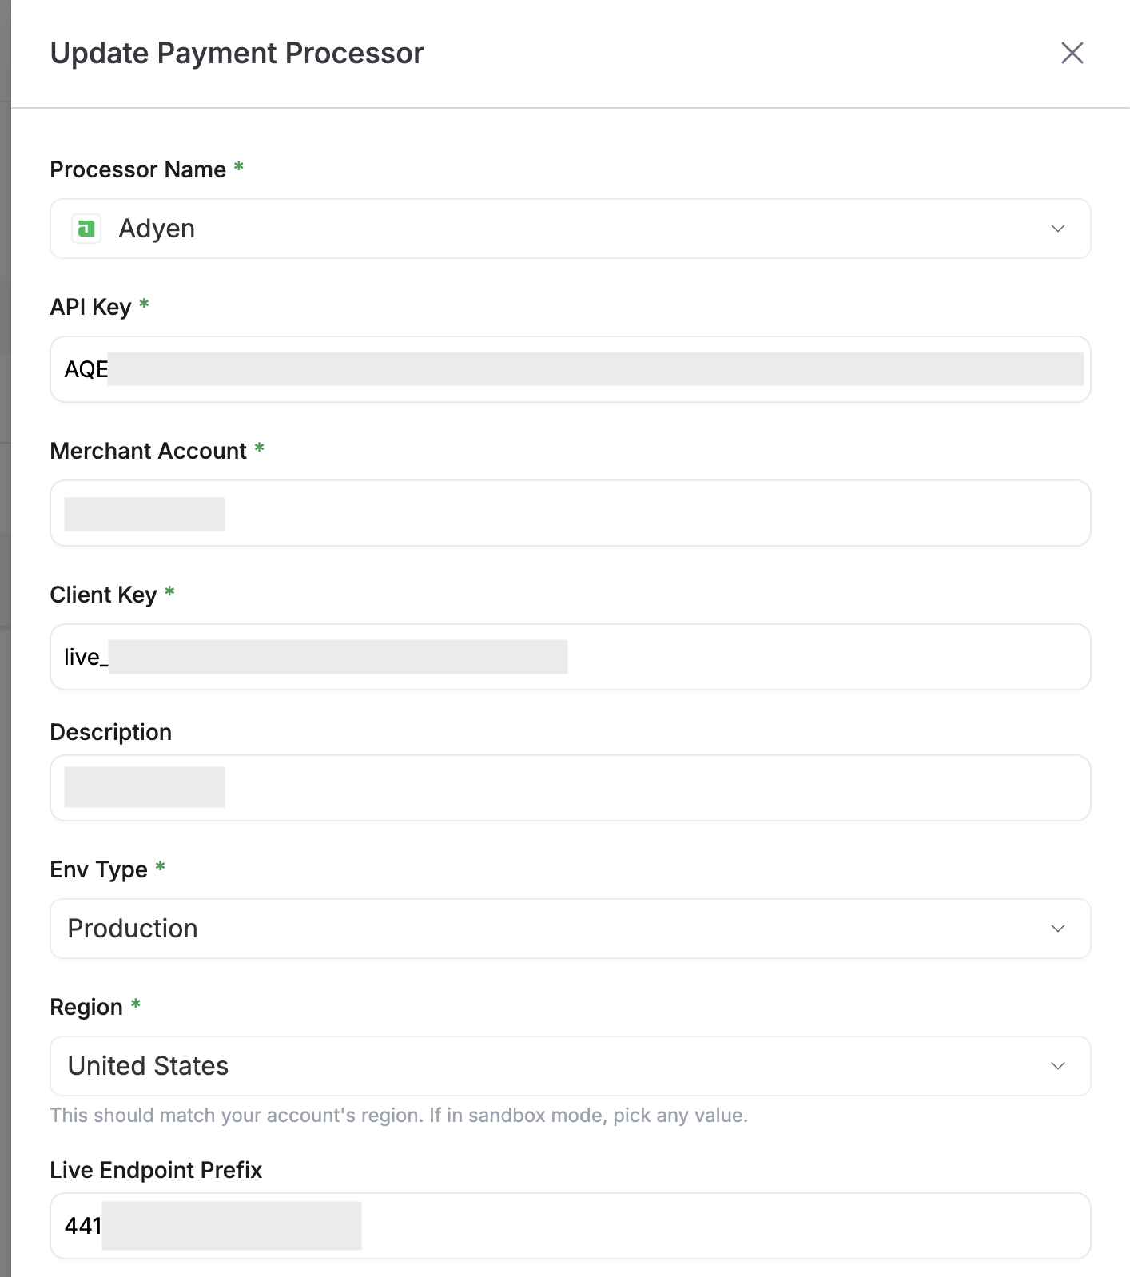Click the Client Key input field
1130x1277 pixels.
570,657
